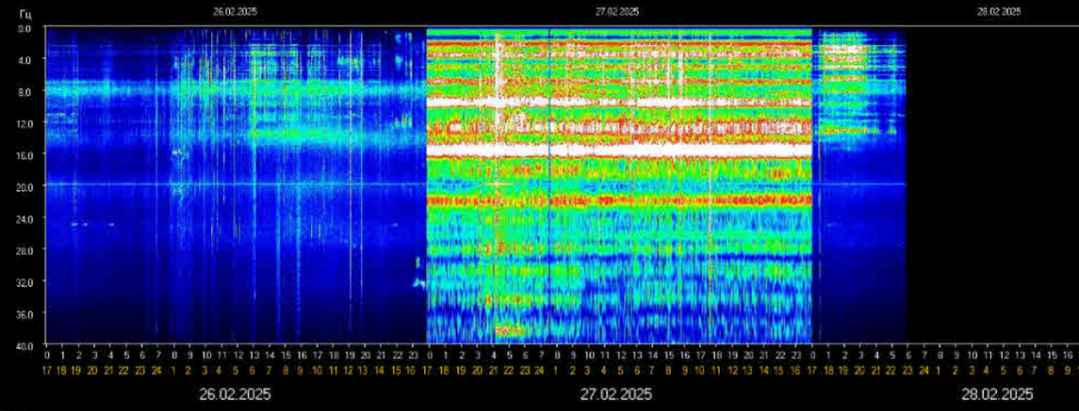
Task: Pick the 8.0 frequency axis label
Action: click(25, 92)
